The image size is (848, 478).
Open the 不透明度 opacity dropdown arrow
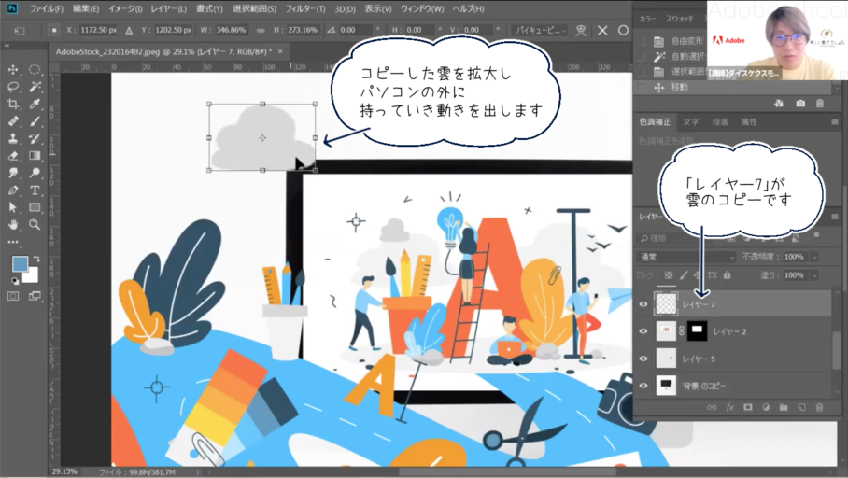(814, 257)
